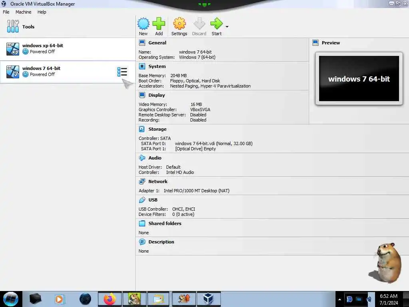Screen dimensions: 409x307
Task: Click the Operating System value Windows 7 (64-bit)
Action: 197,57
